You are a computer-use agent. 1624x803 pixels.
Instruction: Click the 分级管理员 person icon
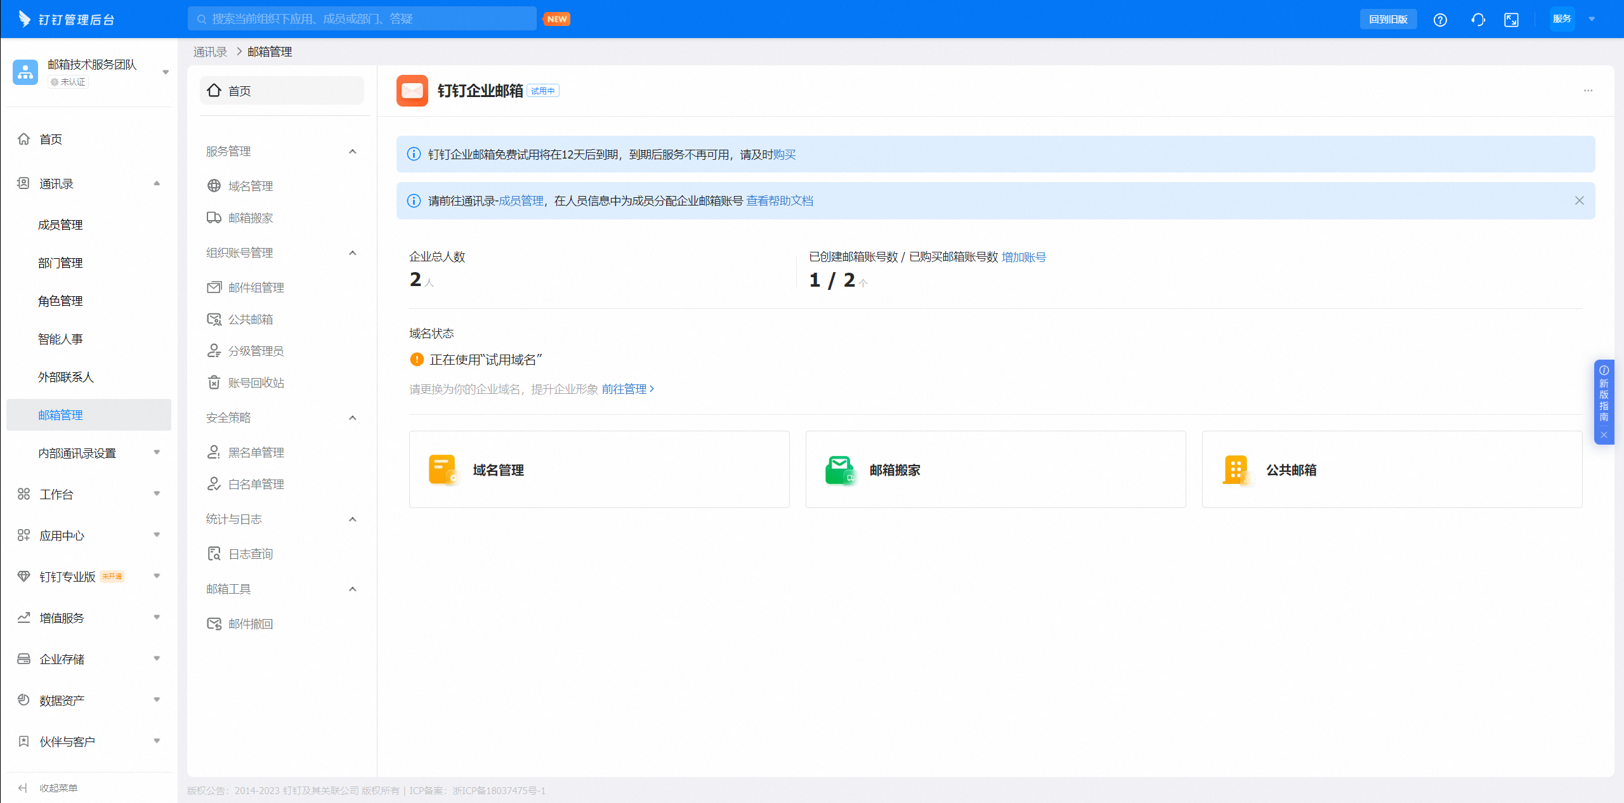[x=214, y=351]
